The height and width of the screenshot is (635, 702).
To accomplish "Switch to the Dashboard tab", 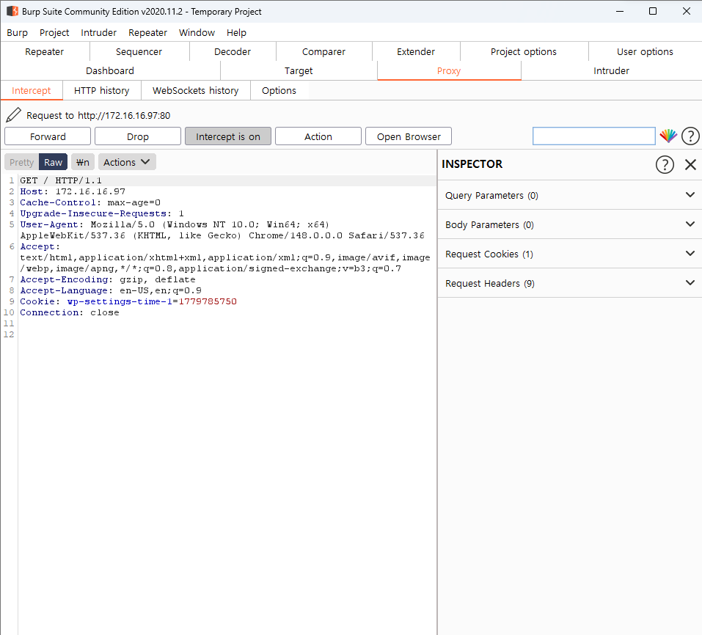I will [110, 70].
